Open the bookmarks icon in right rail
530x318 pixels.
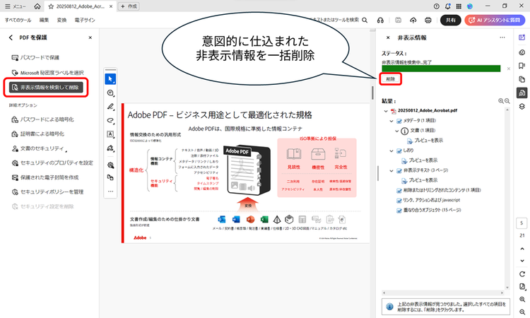pyautogui.click(x=522, y=66)
